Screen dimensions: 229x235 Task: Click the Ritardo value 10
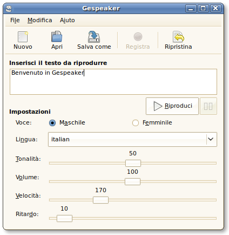pyautogui.click(x=64, y=208)
